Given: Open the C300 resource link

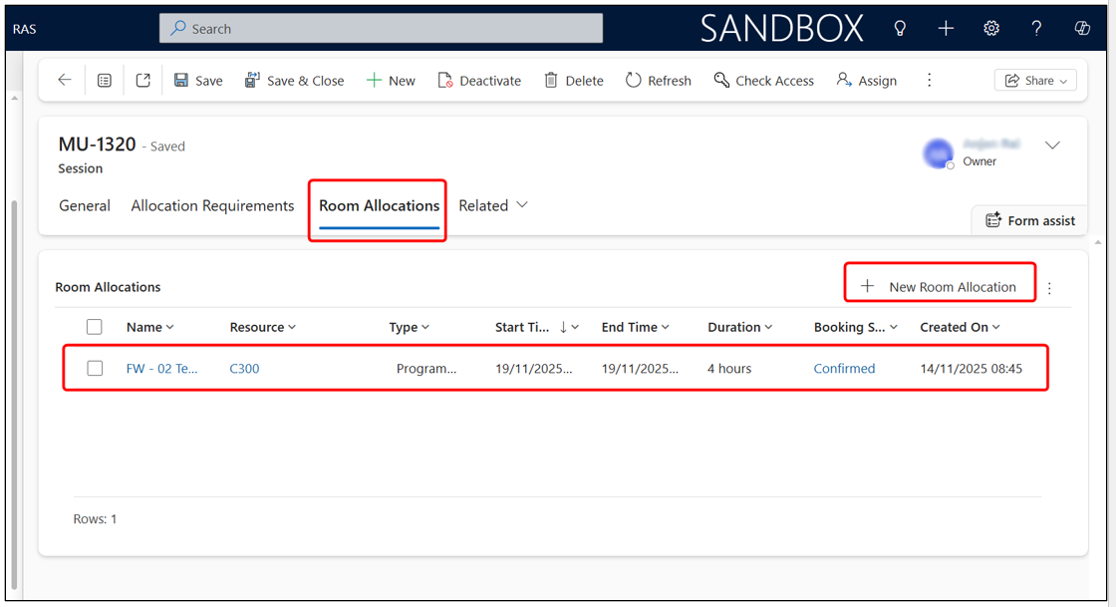Looking at the screenshot, I should point(244,368).
